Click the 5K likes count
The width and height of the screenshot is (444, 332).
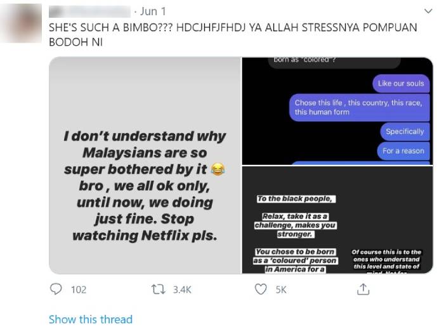pyautogui.click(x=281, y=290)
